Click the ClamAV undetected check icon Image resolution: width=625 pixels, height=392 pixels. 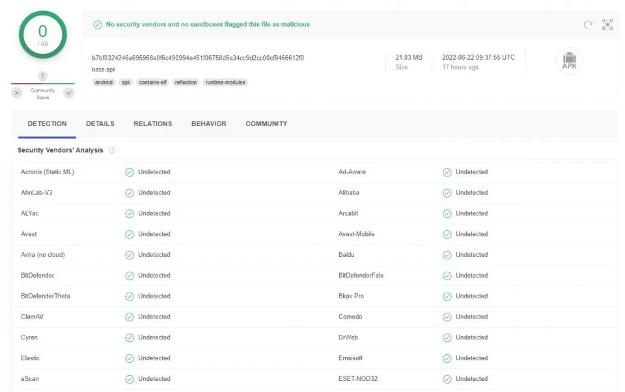point(130,317)
